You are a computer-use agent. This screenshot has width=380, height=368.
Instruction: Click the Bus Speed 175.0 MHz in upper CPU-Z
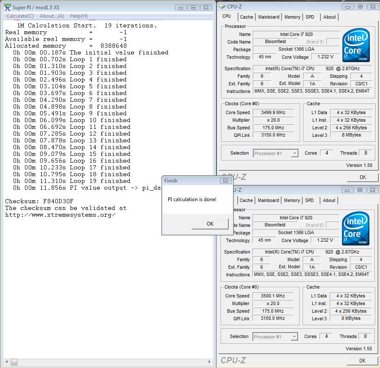coord(273,128)
